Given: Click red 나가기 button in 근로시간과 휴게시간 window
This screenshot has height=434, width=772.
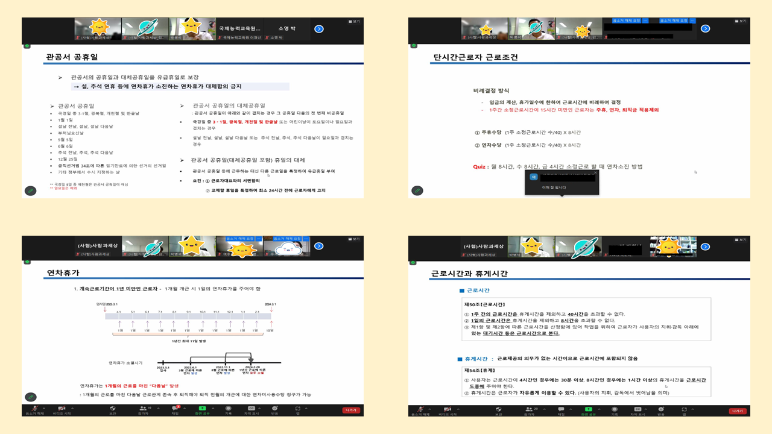Looking at the screenshot, I should tap(737, 410).
